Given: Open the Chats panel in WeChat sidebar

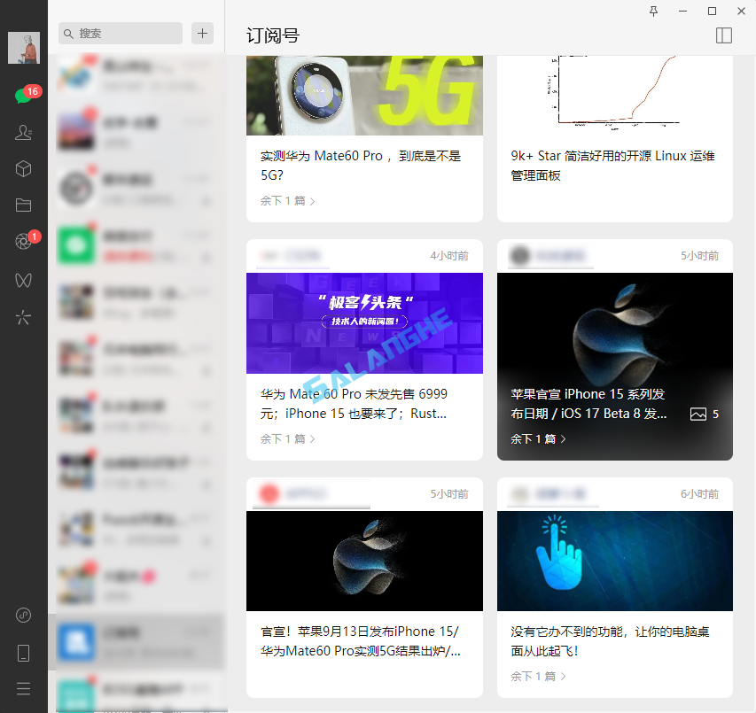Looking at the screenshot, I should [24, 95].
